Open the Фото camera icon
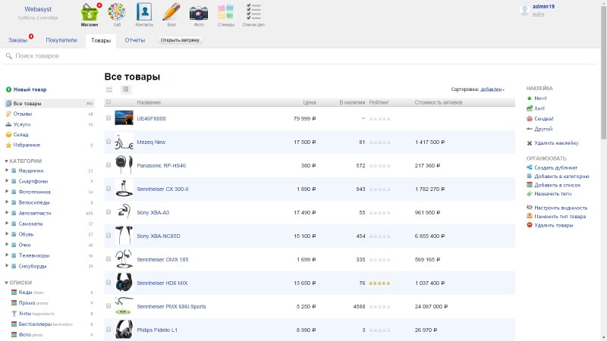Screen dimensions: 607x341 [199, 13]
